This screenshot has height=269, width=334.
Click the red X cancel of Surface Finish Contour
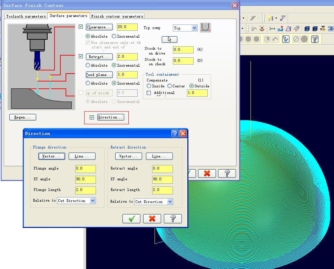tap(207, 173)
